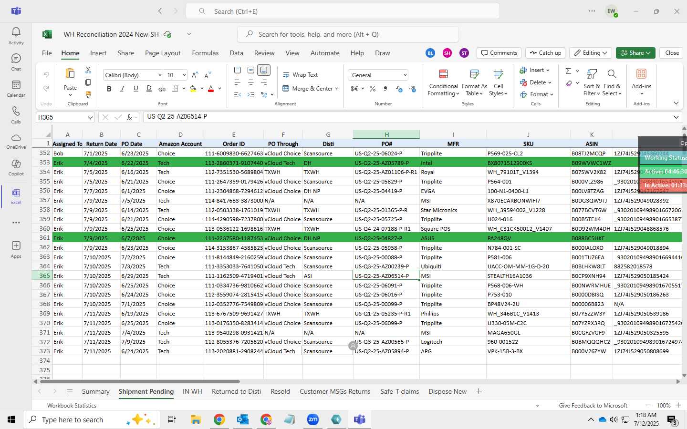Toggle align right
The height and width of the screenshot is (429, 687).
[264, 82]
